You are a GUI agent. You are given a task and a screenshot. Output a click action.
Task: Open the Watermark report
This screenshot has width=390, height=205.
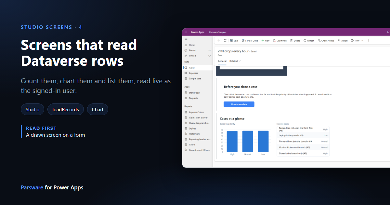[198, 134]
